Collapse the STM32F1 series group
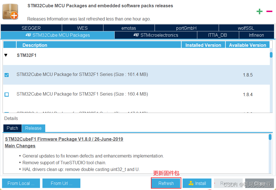The width and height of the screenshot is (276, 190). (x=6, y=55)
